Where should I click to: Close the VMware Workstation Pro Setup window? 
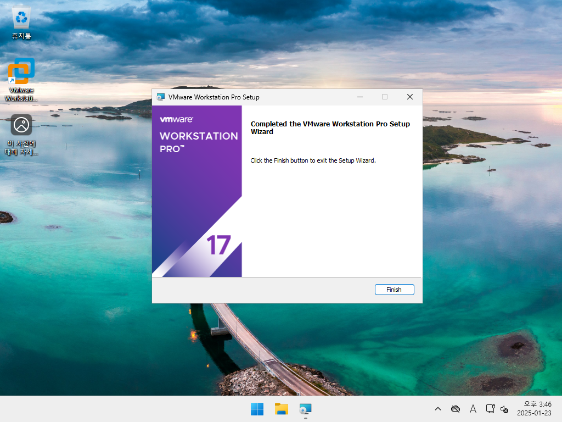(410, 97)
